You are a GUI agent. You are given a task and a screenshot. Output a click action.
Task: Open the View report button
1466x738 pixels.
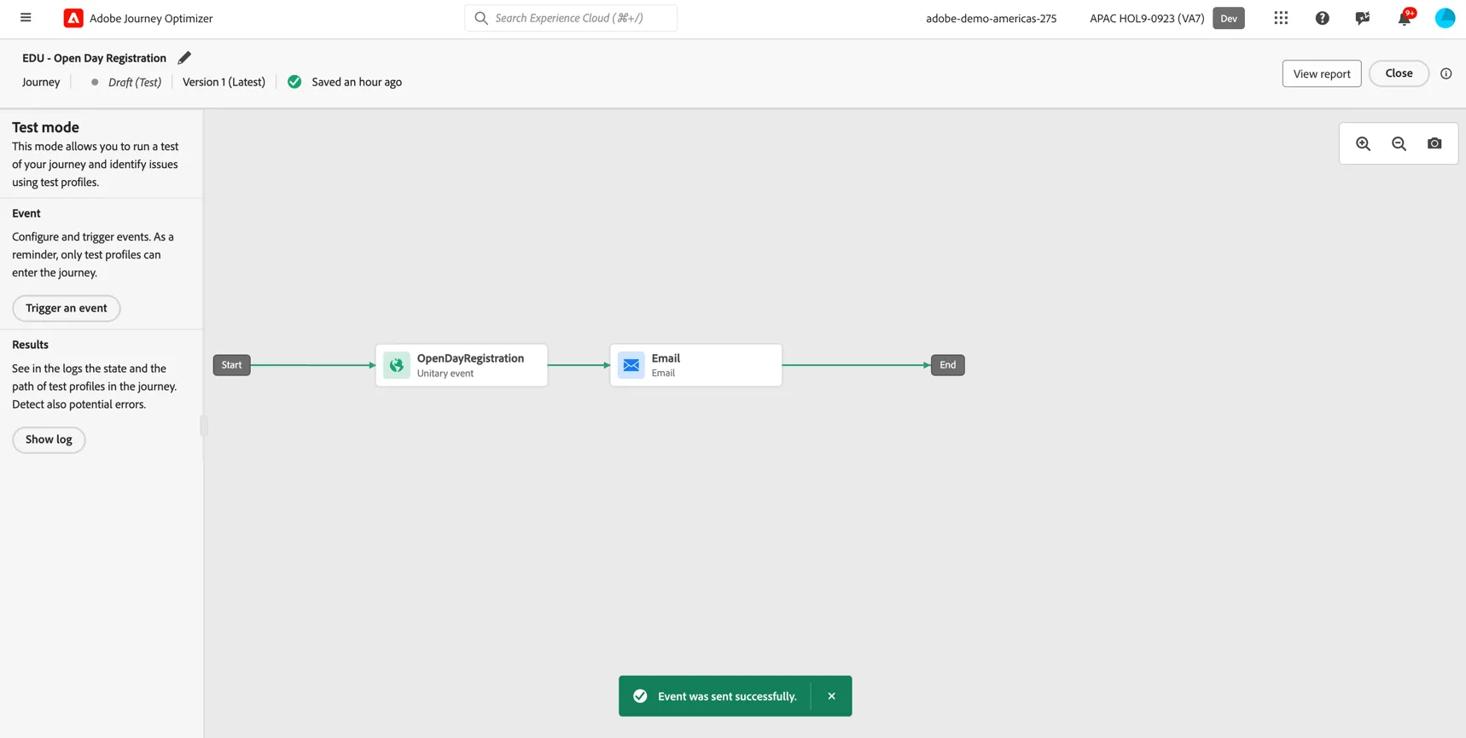pos(1321,73)
